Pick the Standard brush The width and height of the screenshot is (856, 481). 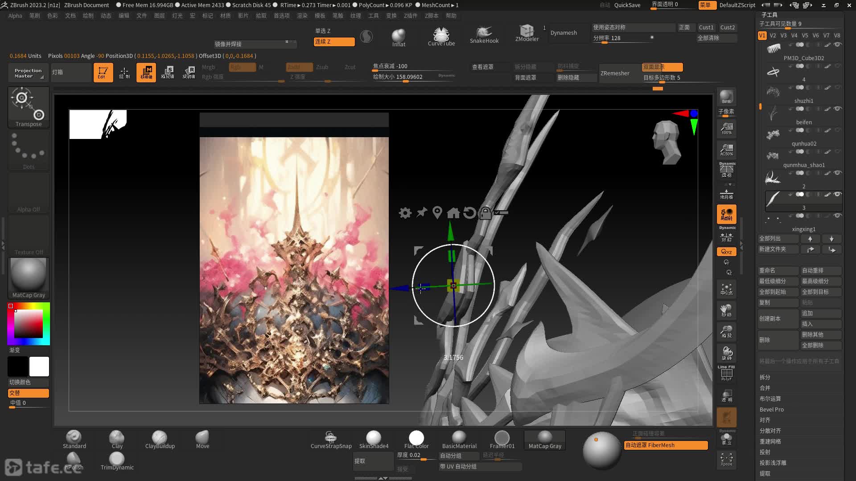point(74,440)
